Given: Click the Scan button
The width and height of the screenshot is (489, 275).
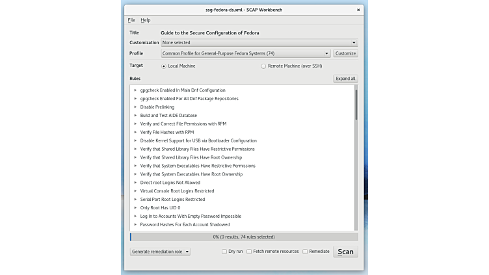Looking at the screenshot, I should coord(345,252).
